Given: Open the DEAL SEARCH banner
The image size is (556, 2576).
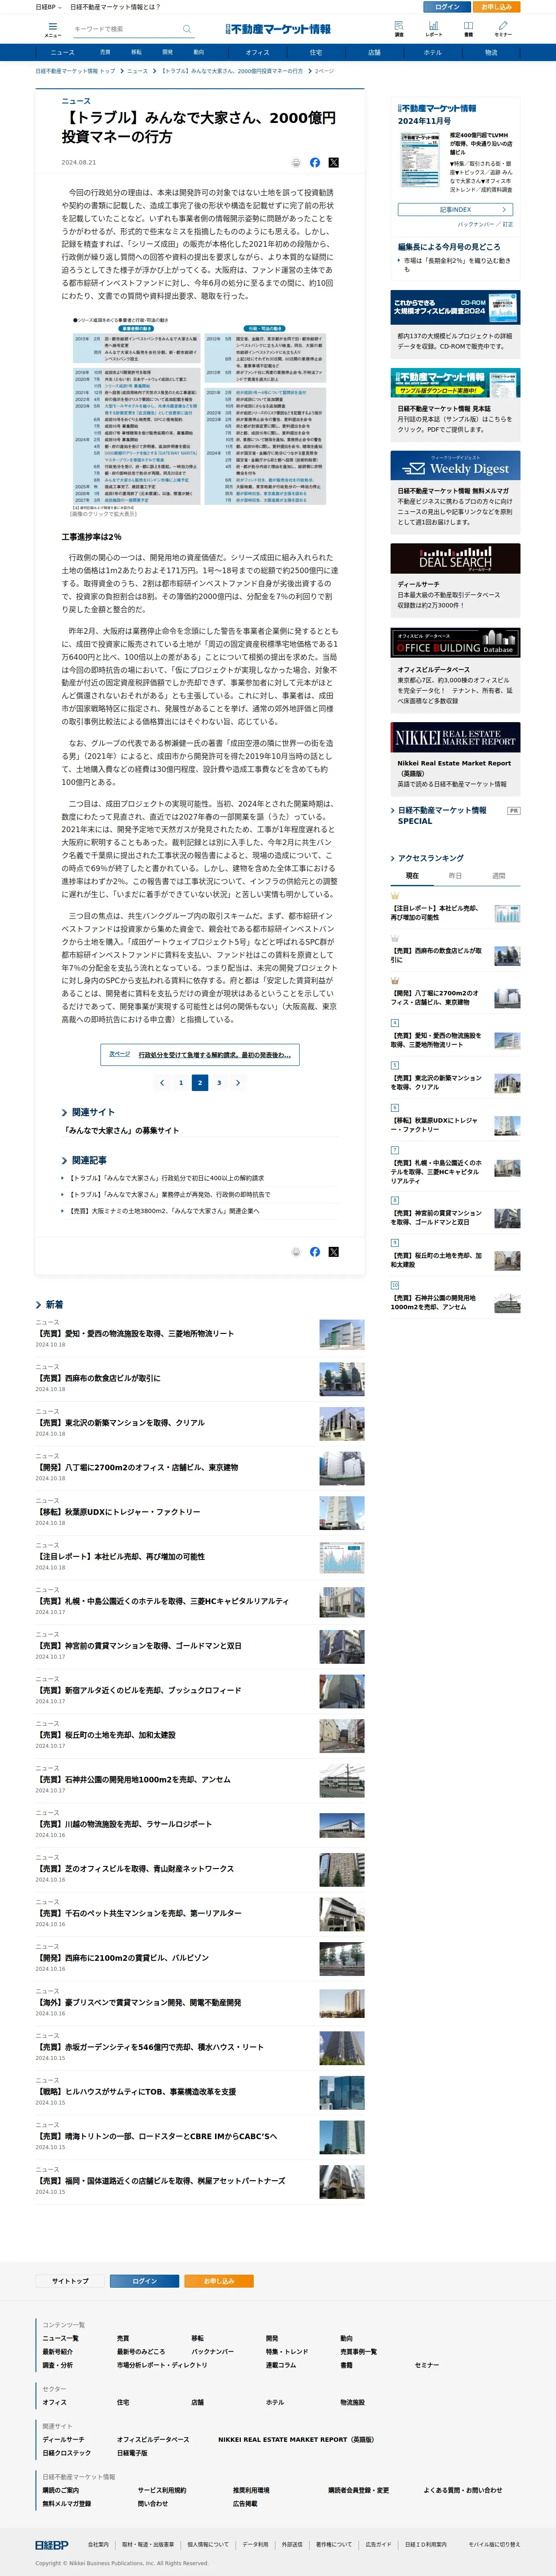Looking at the screenshot, I should pyautogui.click(x=455, y=559).
